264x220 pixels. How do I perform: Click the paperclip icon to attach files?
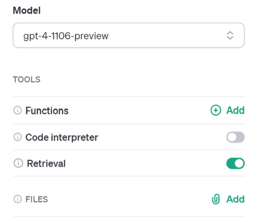(216, 199)
